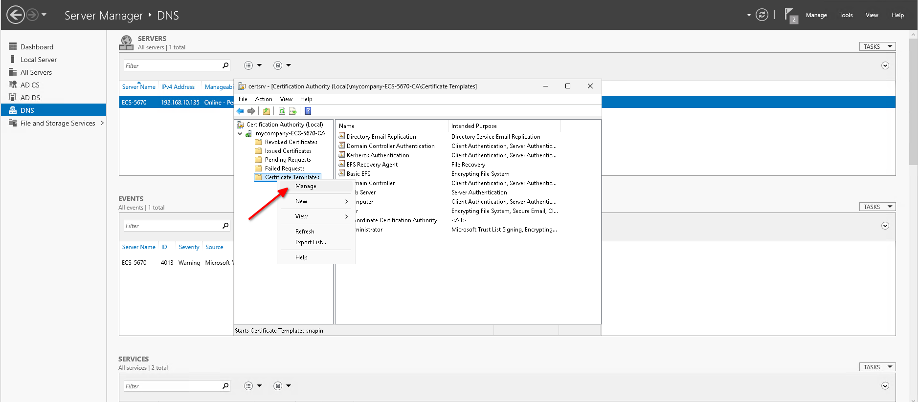This screenshot has width=918, height=402.
Task: Open the Tools menu in Server Manager
Action: pos(846,15)
